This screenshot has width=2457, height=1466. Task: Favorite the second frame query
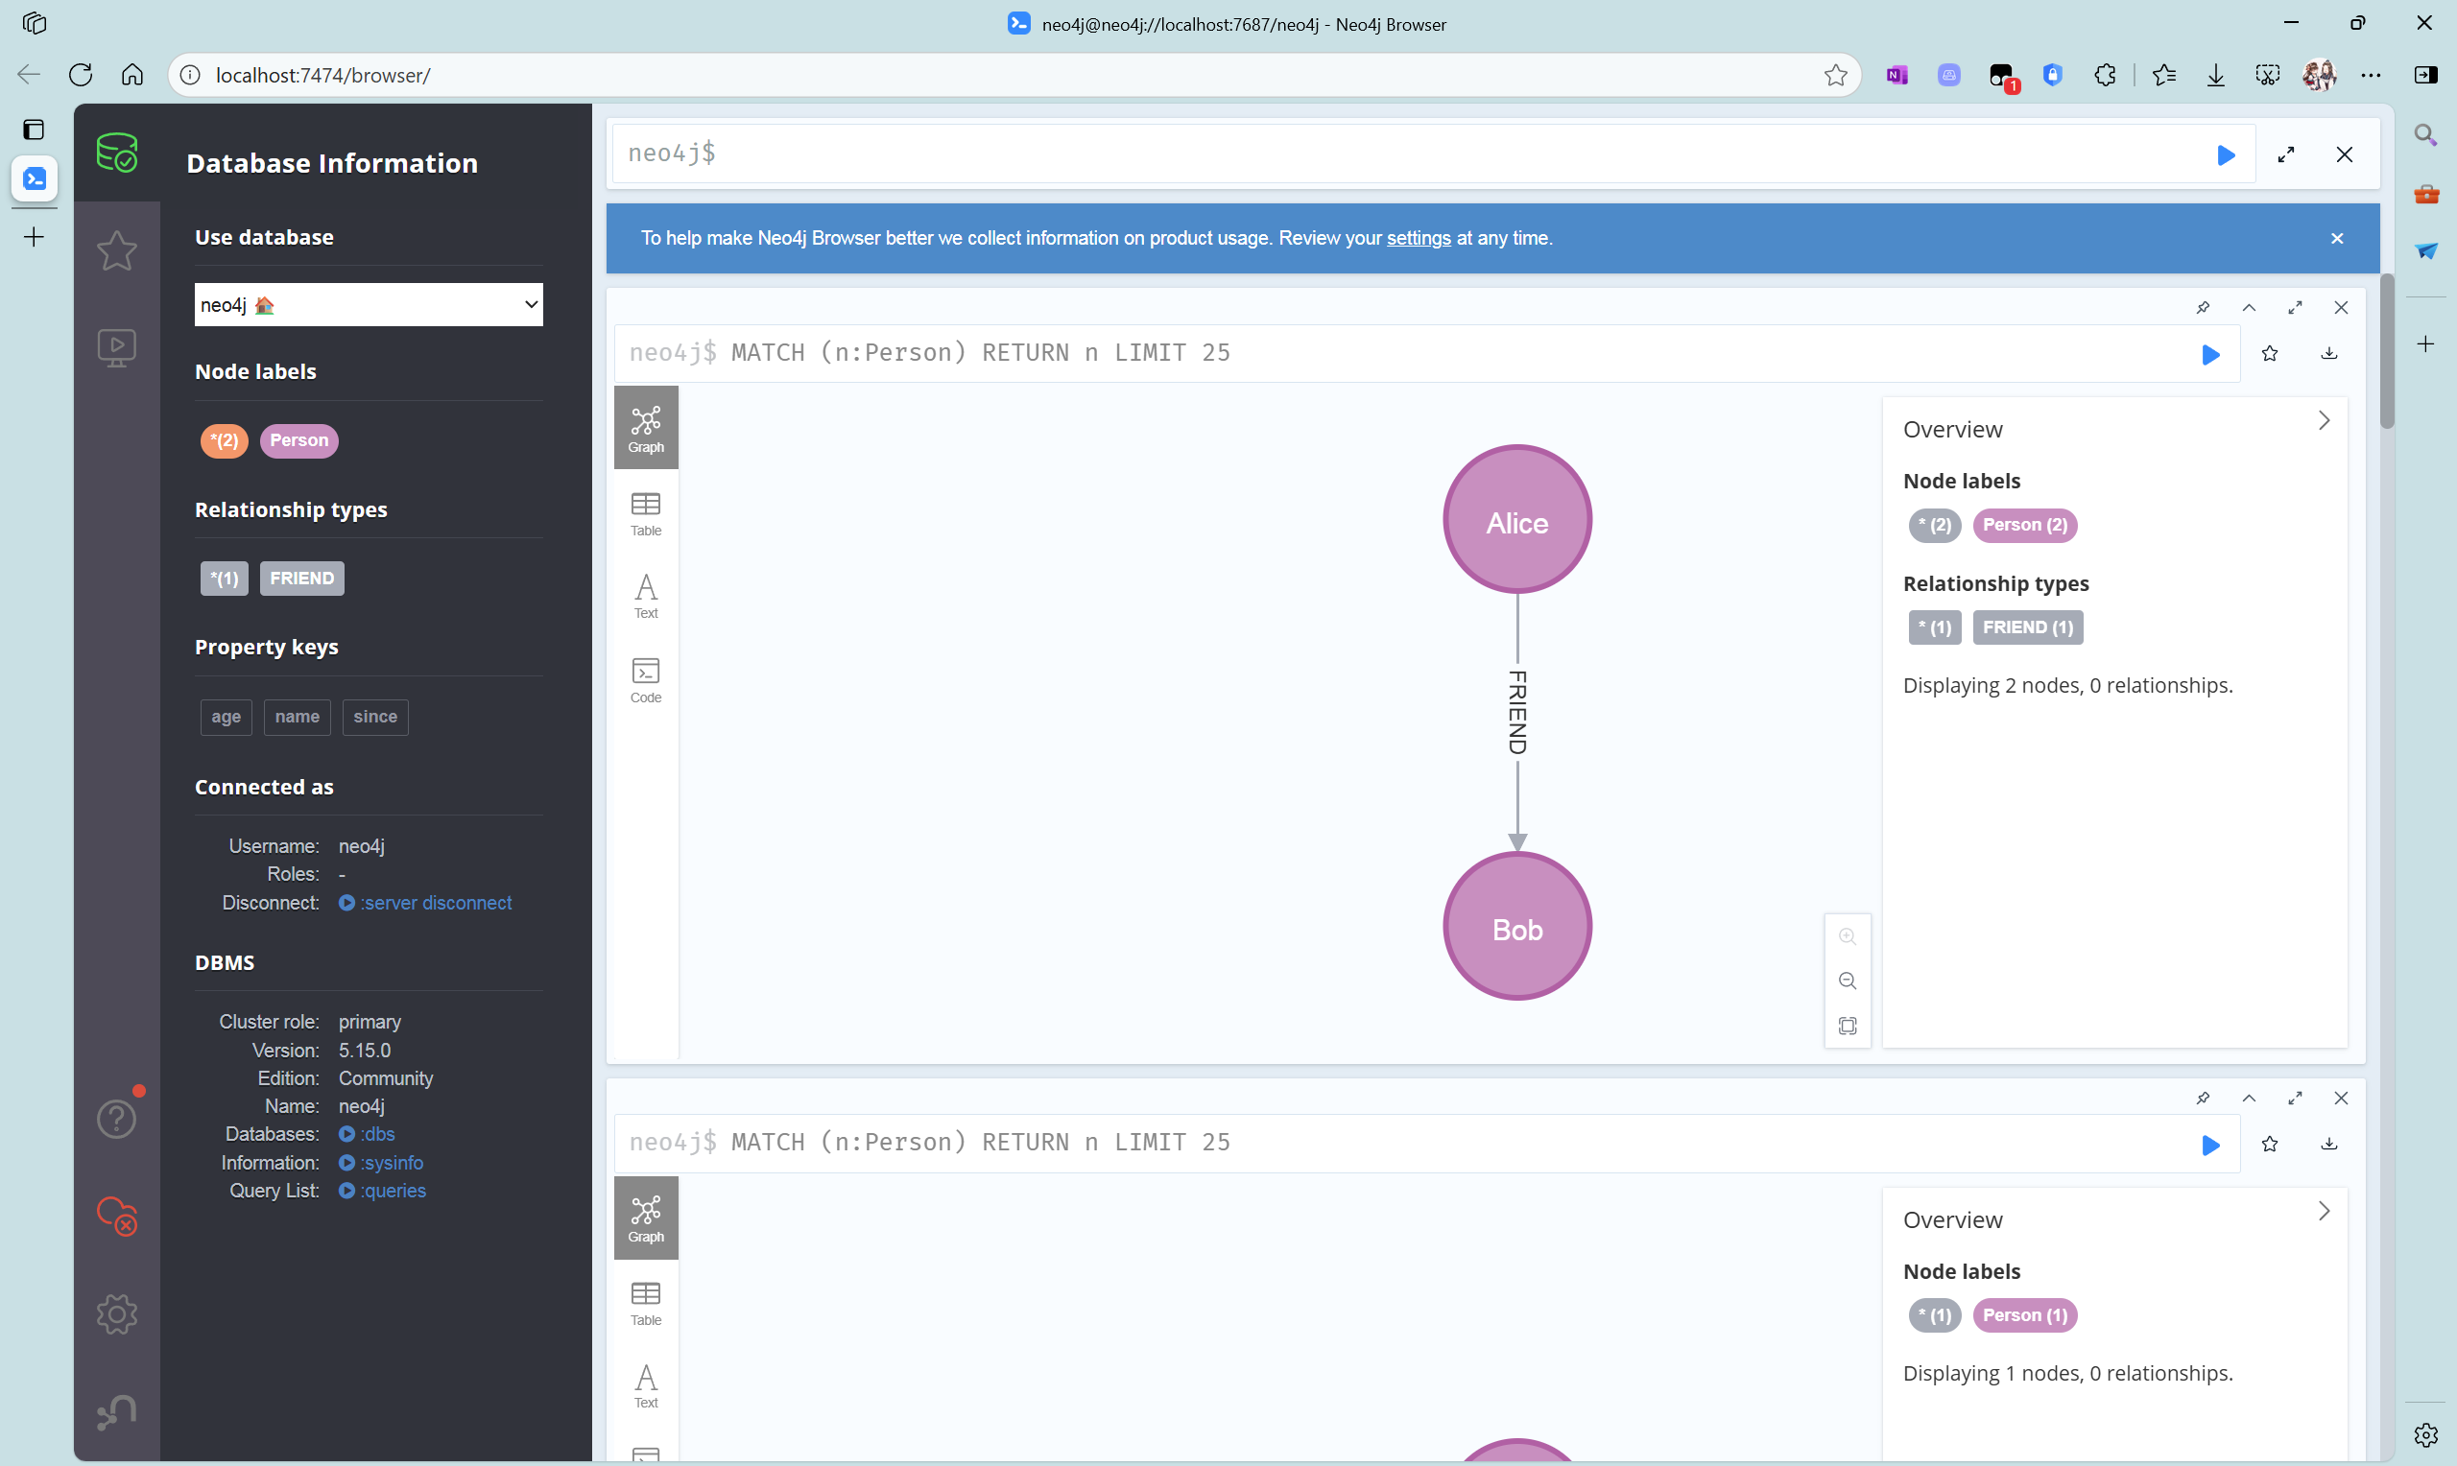[x=2270, y=1144]
